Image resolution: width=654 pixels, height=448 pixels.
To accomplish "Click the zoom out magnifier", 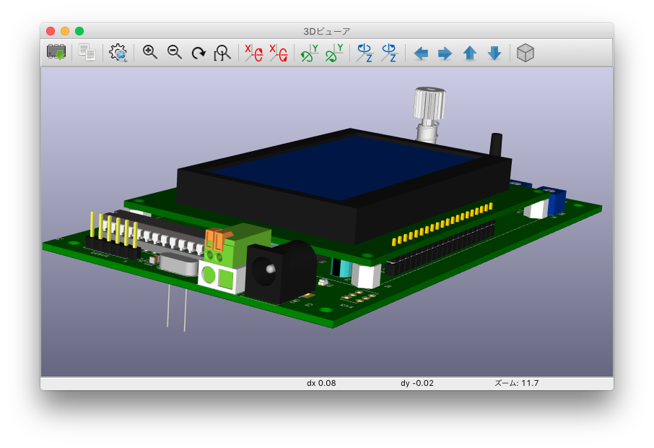I will 175,53.
